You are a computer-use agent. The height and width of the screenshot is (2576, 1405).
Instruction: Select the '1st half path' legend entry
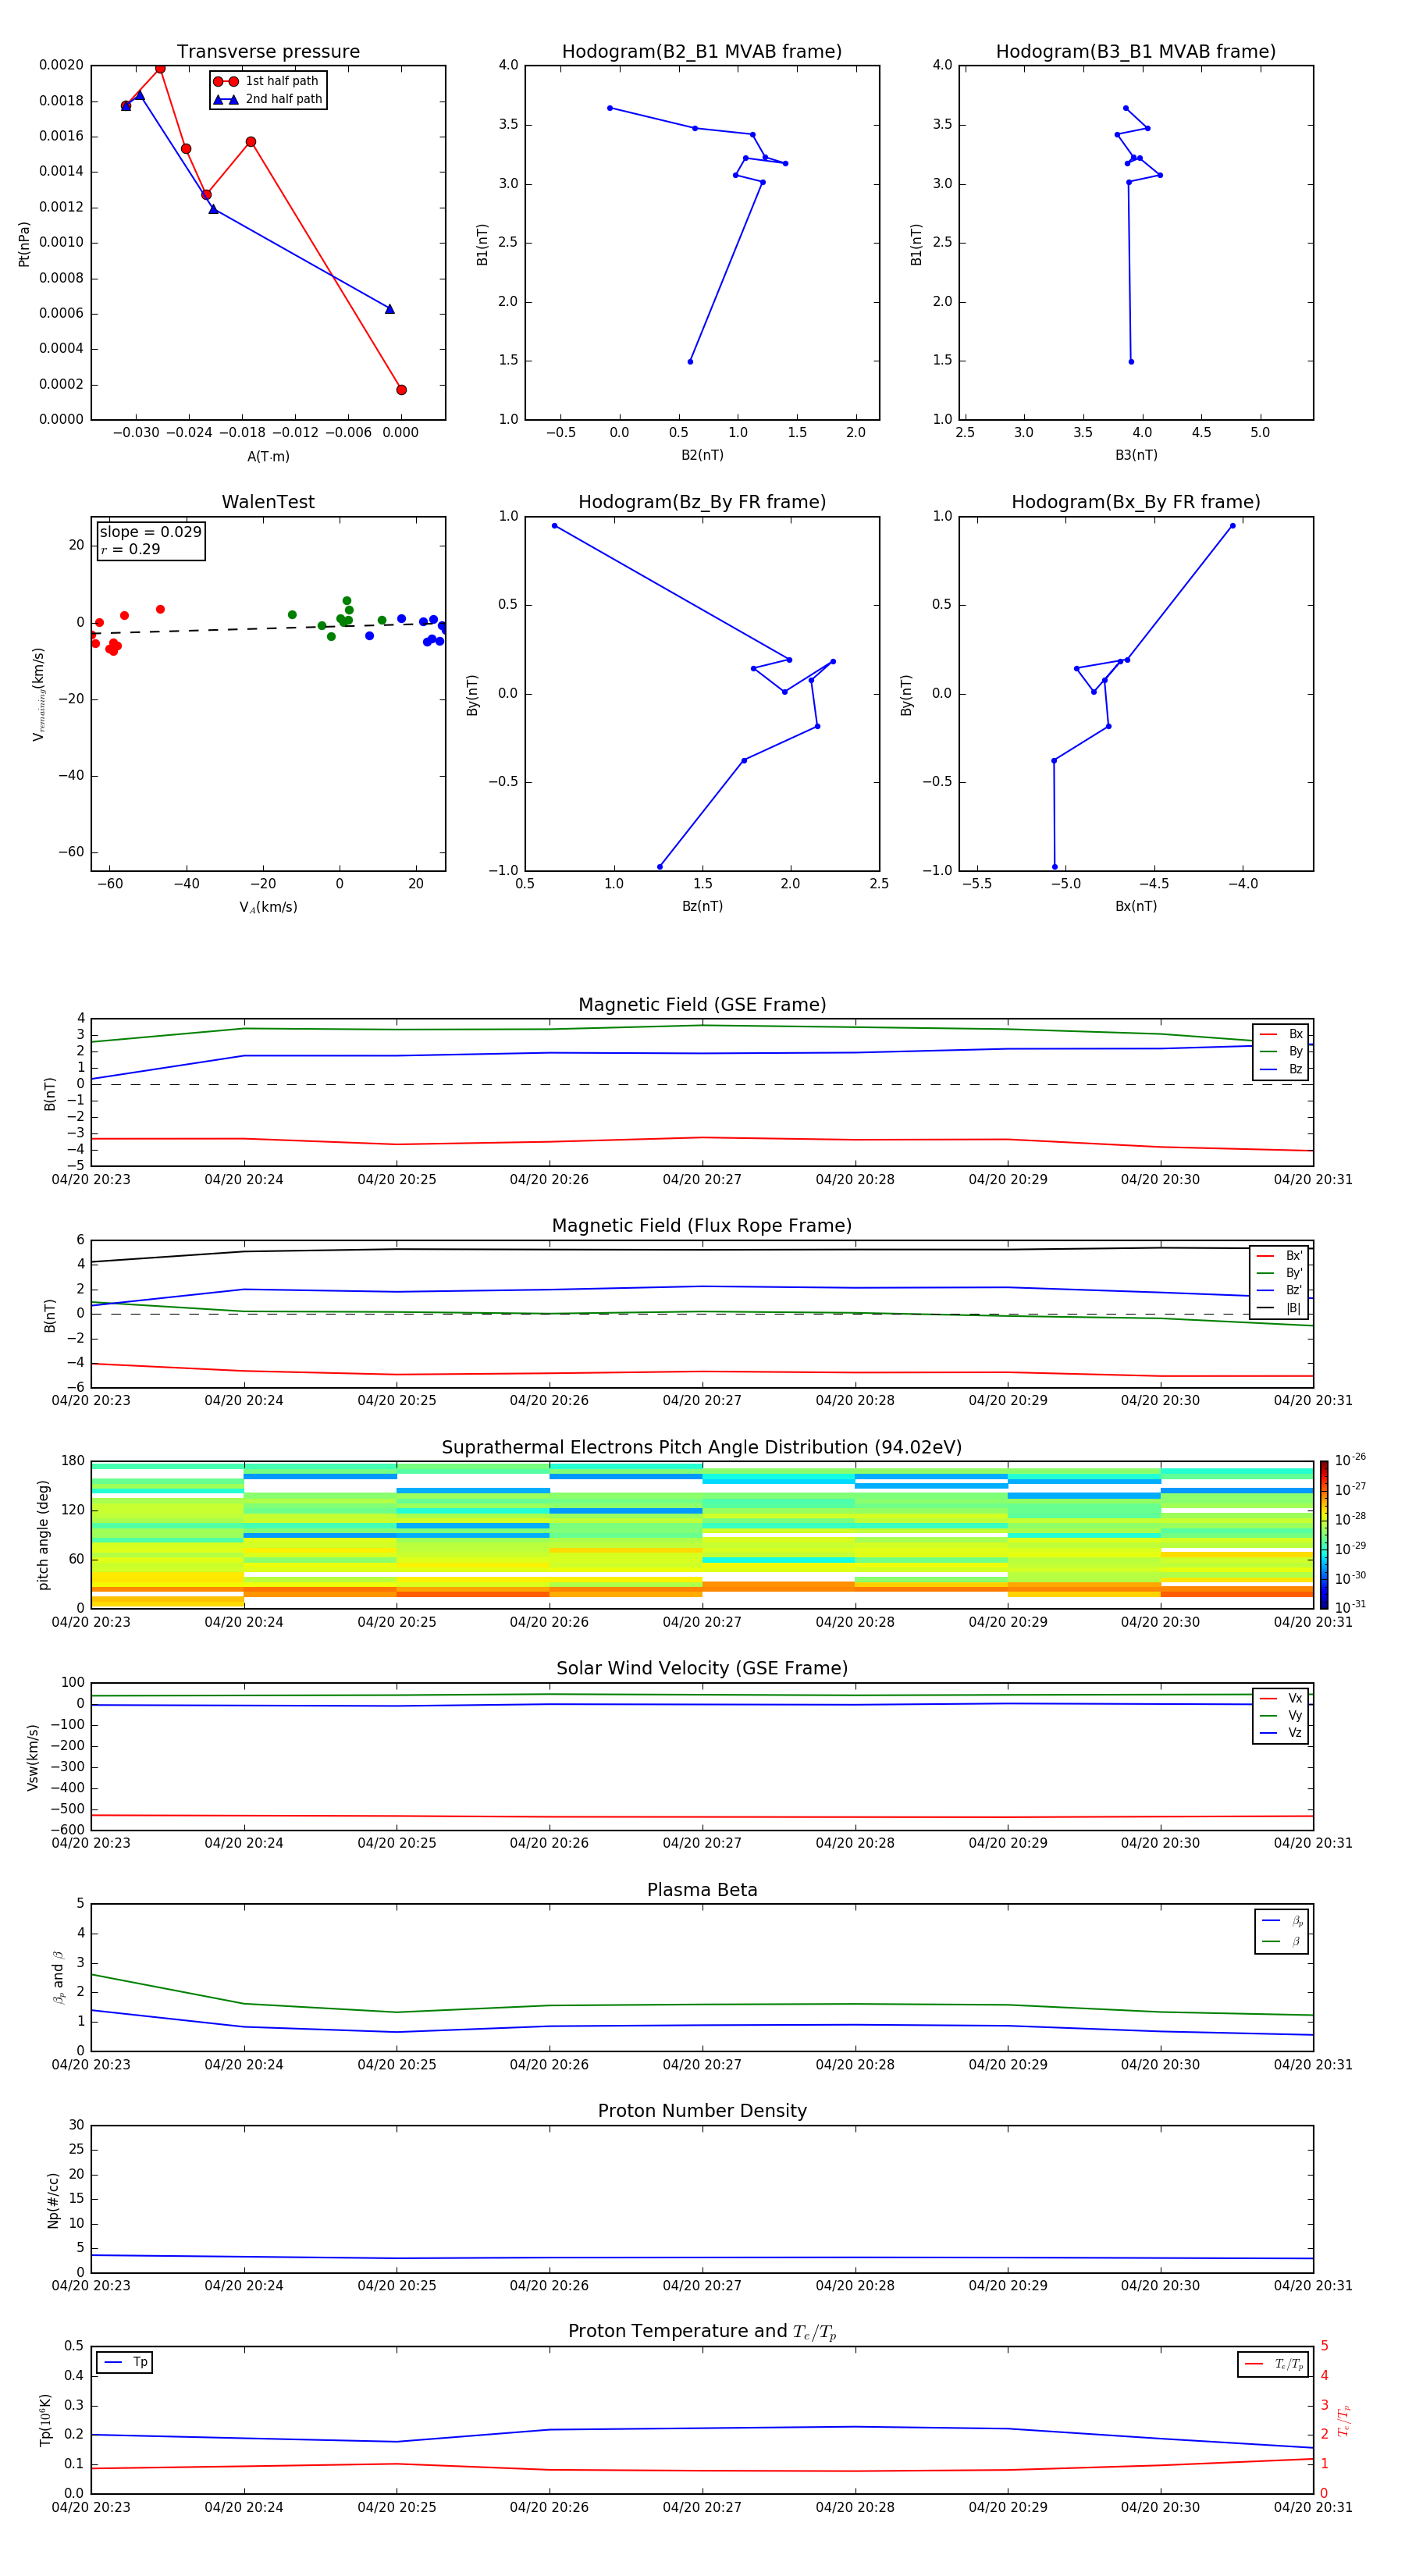pyautogui.click(x=267, y=81)
